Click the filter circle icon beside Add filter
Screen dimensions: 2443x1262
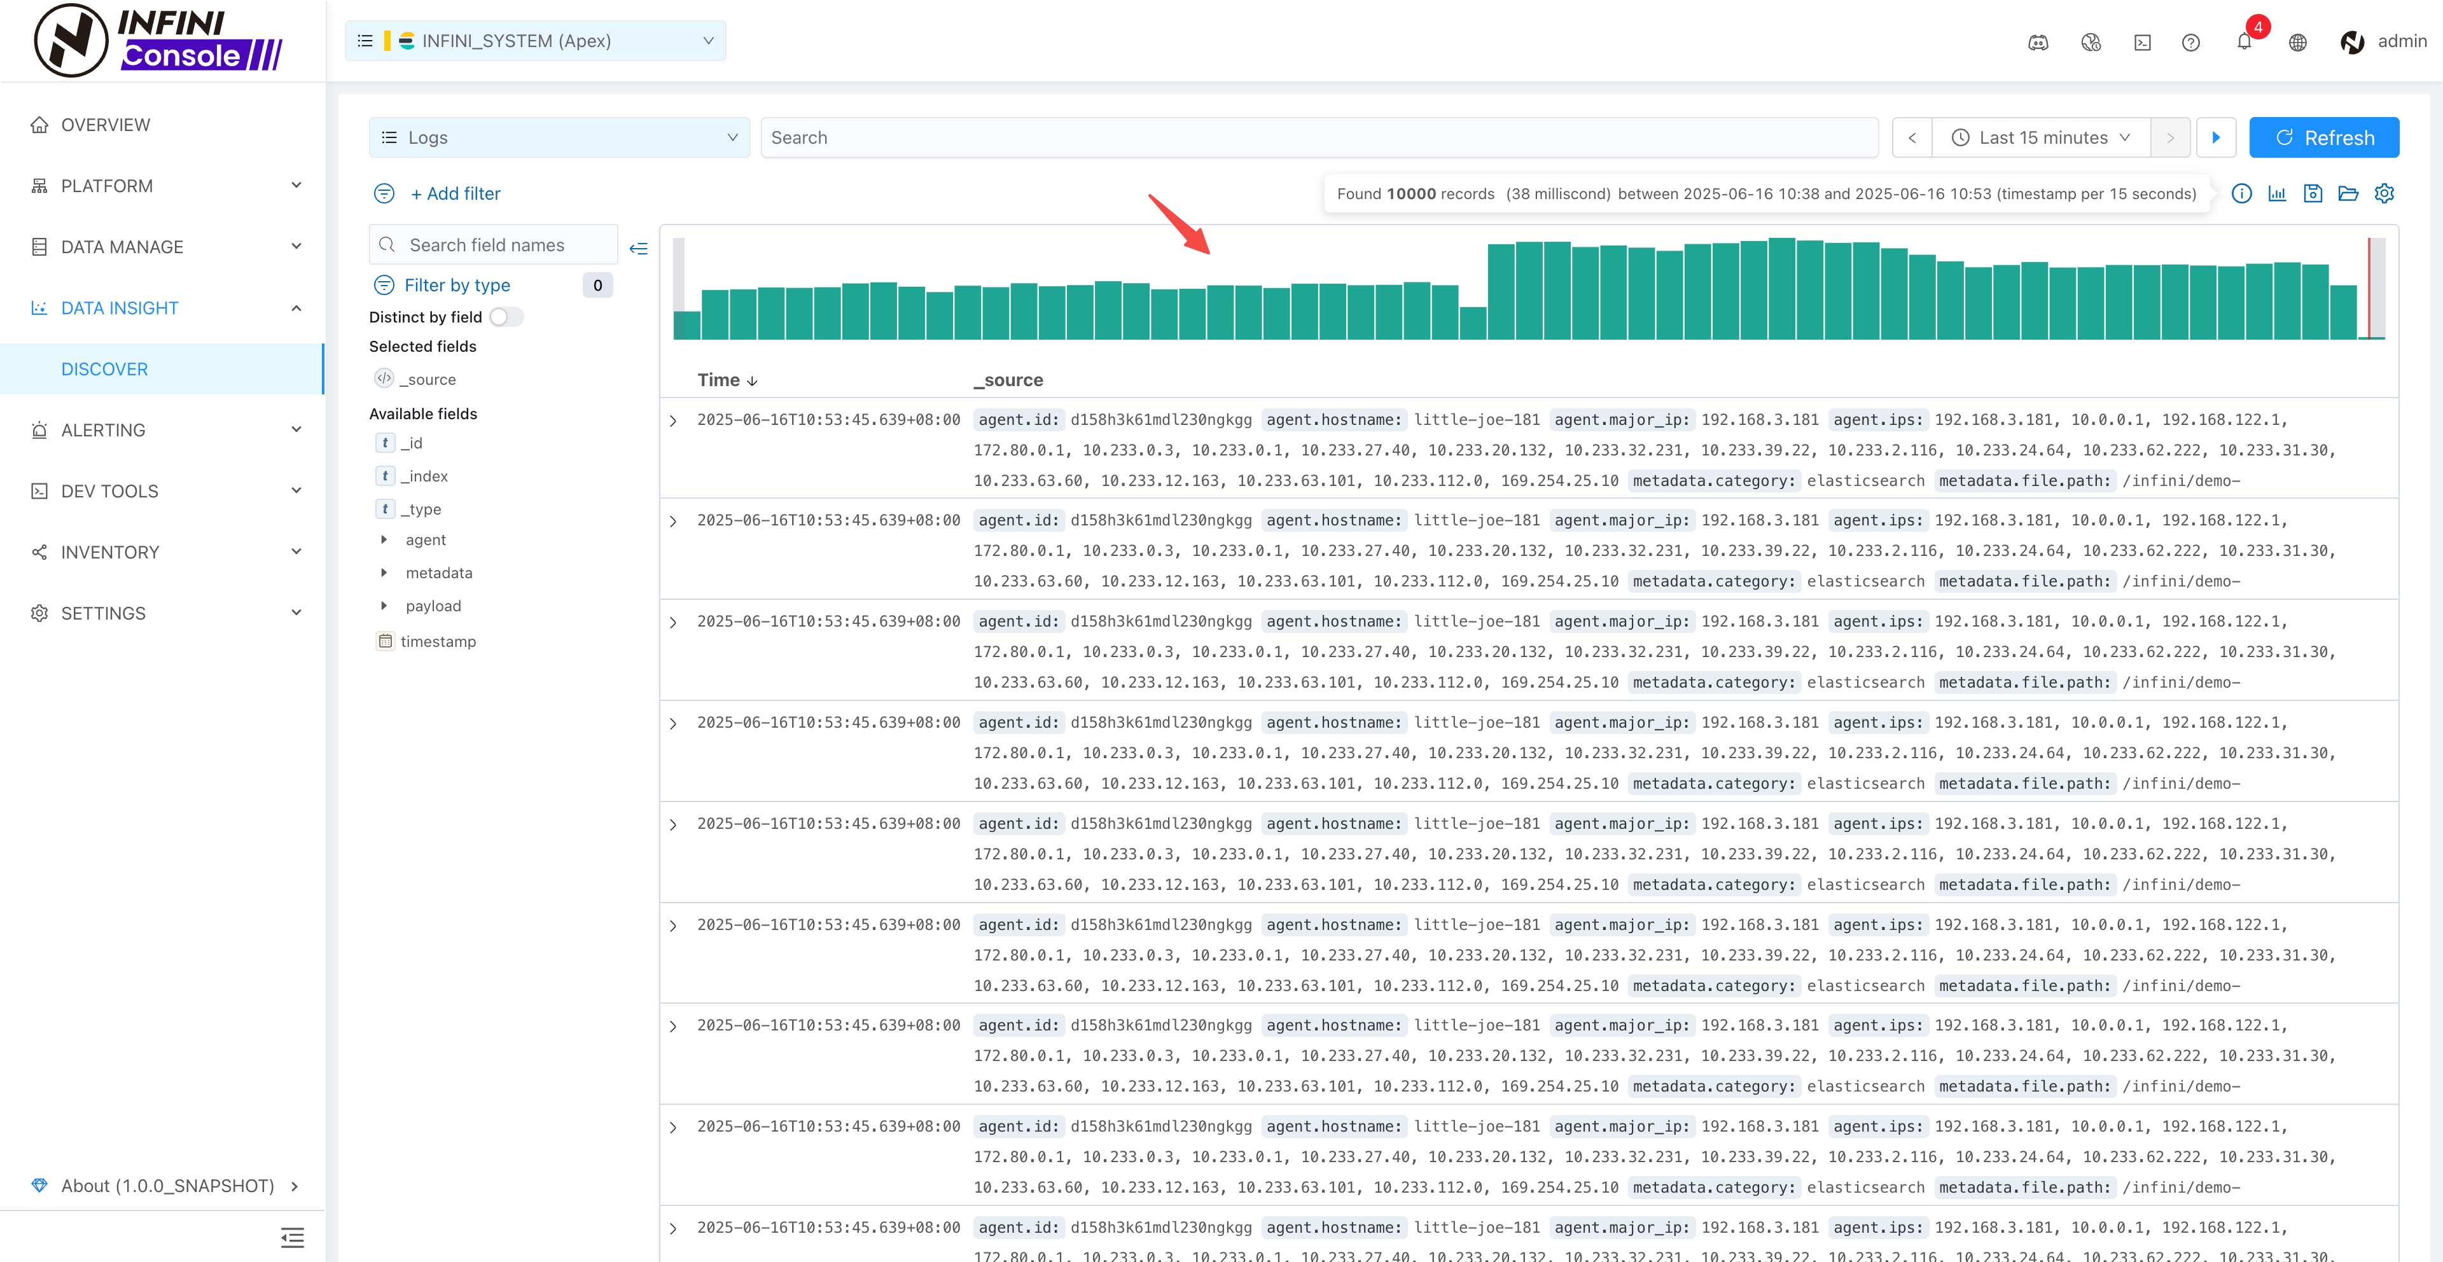[384, 193]
